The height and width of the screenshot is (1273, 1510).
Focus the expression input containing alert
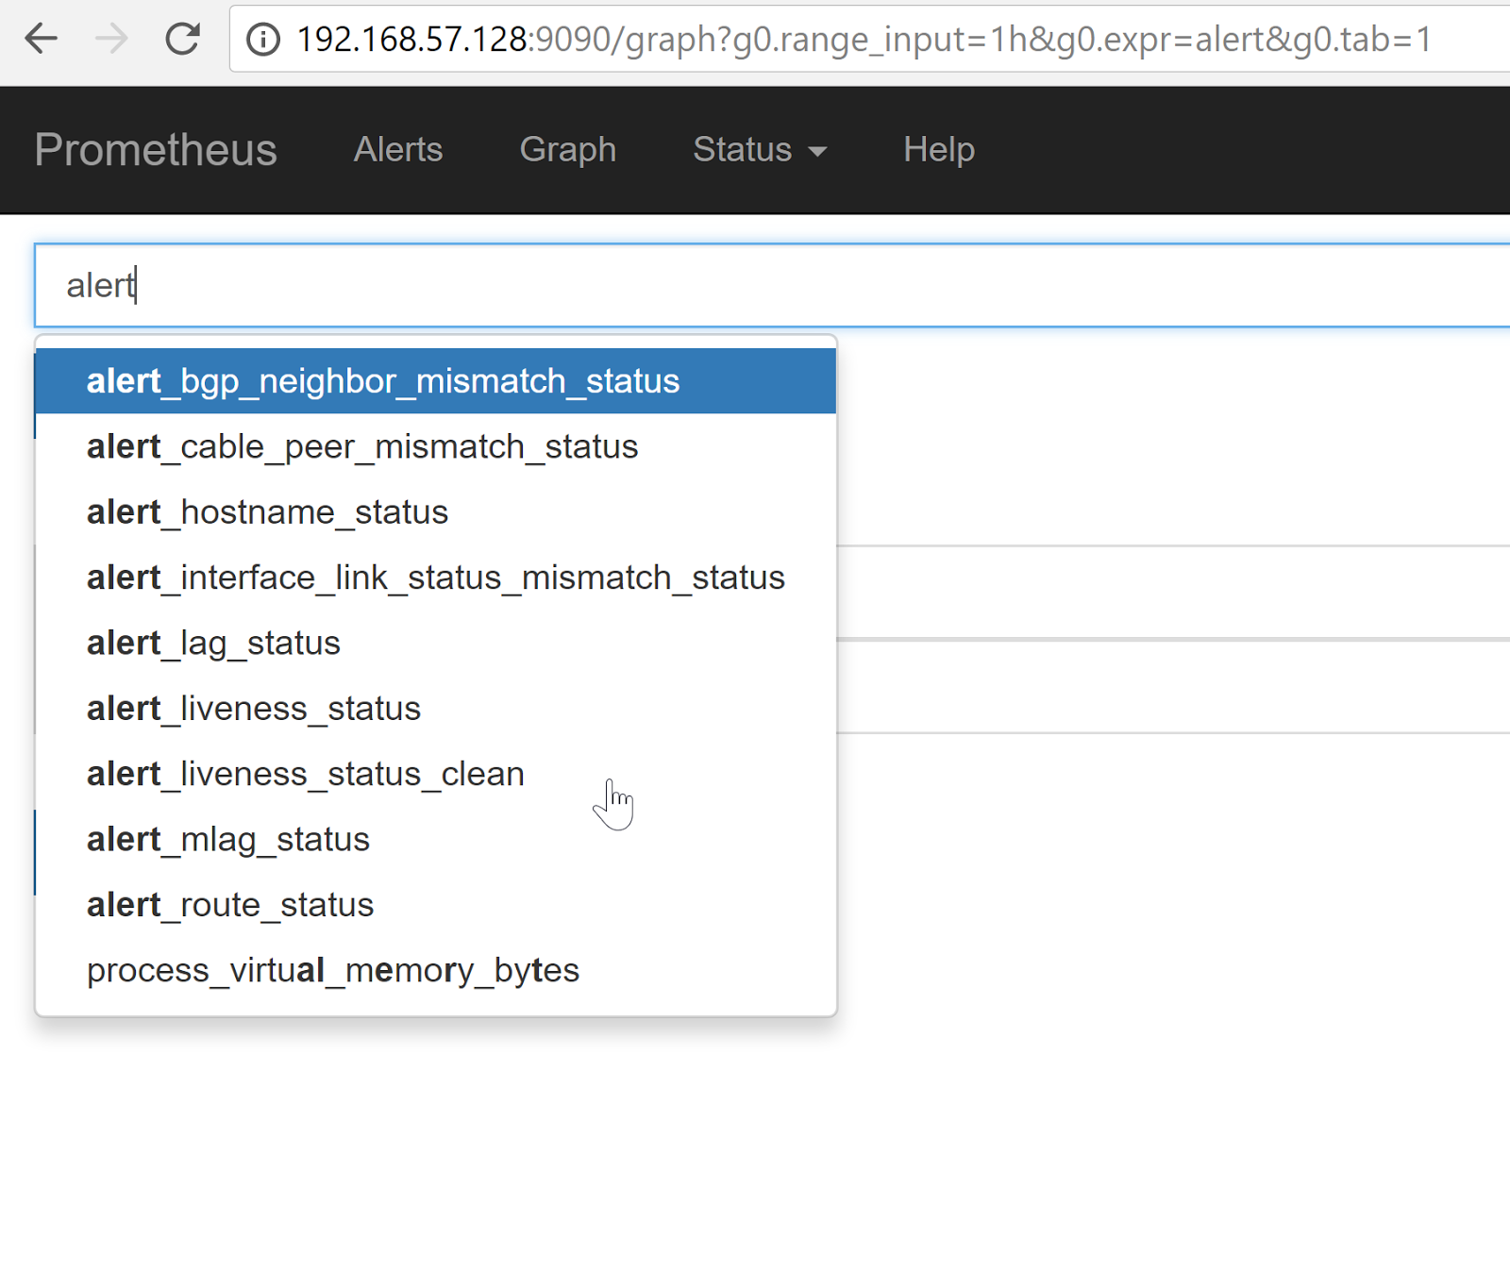click(755, 285)
